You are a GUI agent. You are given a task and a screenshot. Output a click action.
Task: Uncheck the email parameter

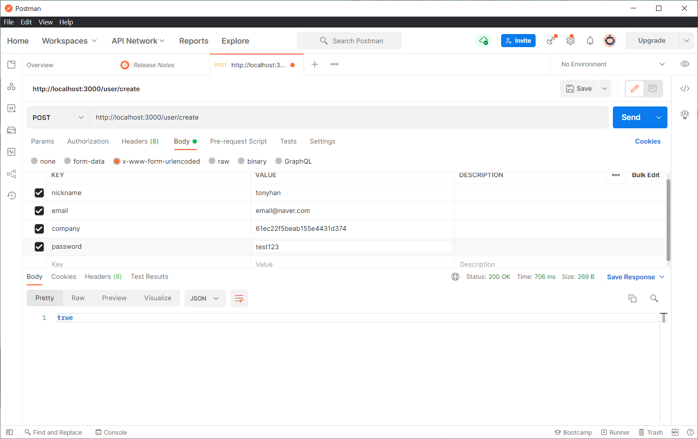[39, 211]
